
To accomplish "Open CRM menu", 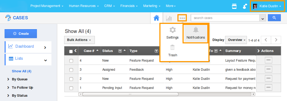I will (x=110, y=6).
